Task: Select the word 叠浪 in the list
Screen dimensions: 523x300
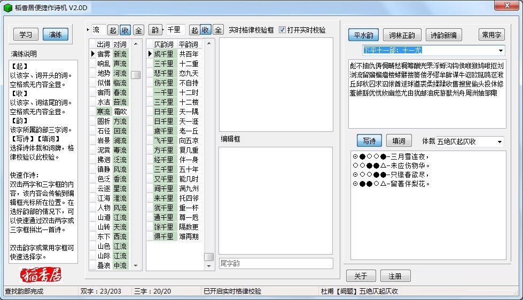Action: pos(104,266)
